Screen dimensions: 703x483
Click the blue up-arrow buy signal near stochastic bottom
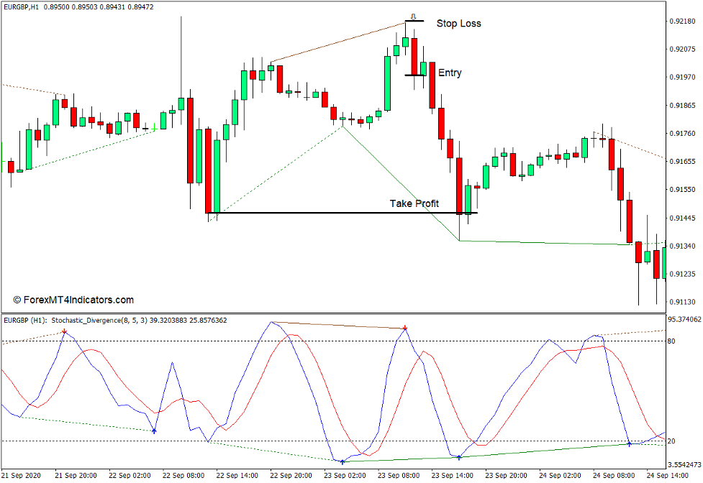click(x=342, y=461)
